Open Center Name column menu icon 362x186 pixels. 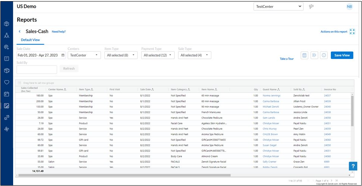click(x=65, y=89)
